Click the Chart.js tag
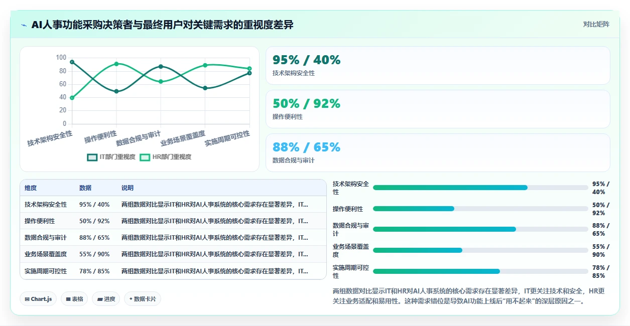This screenshot has height=326, width=630. (x=39, y=299)
